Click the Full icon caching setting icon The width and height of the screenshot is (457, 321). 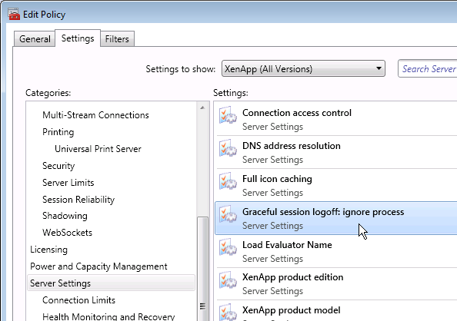(x=228, y=181)
